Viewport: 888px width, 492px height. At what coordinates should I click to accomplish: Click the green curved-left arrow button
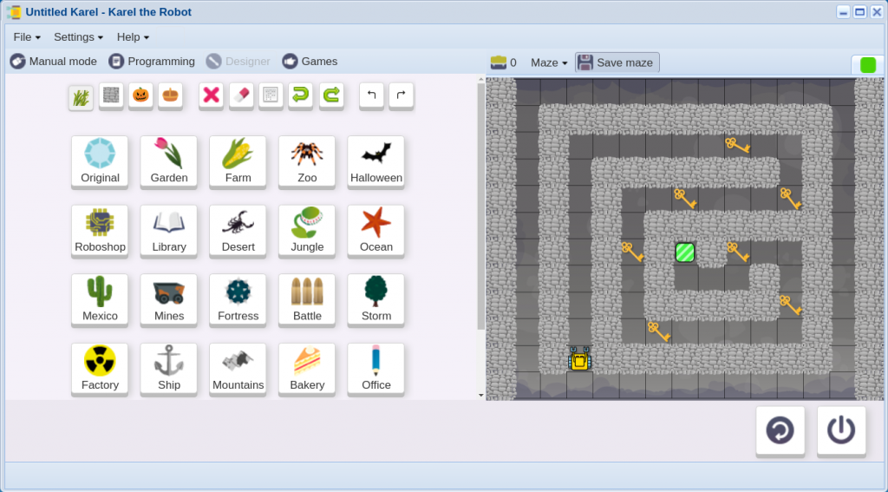point(301,95)
